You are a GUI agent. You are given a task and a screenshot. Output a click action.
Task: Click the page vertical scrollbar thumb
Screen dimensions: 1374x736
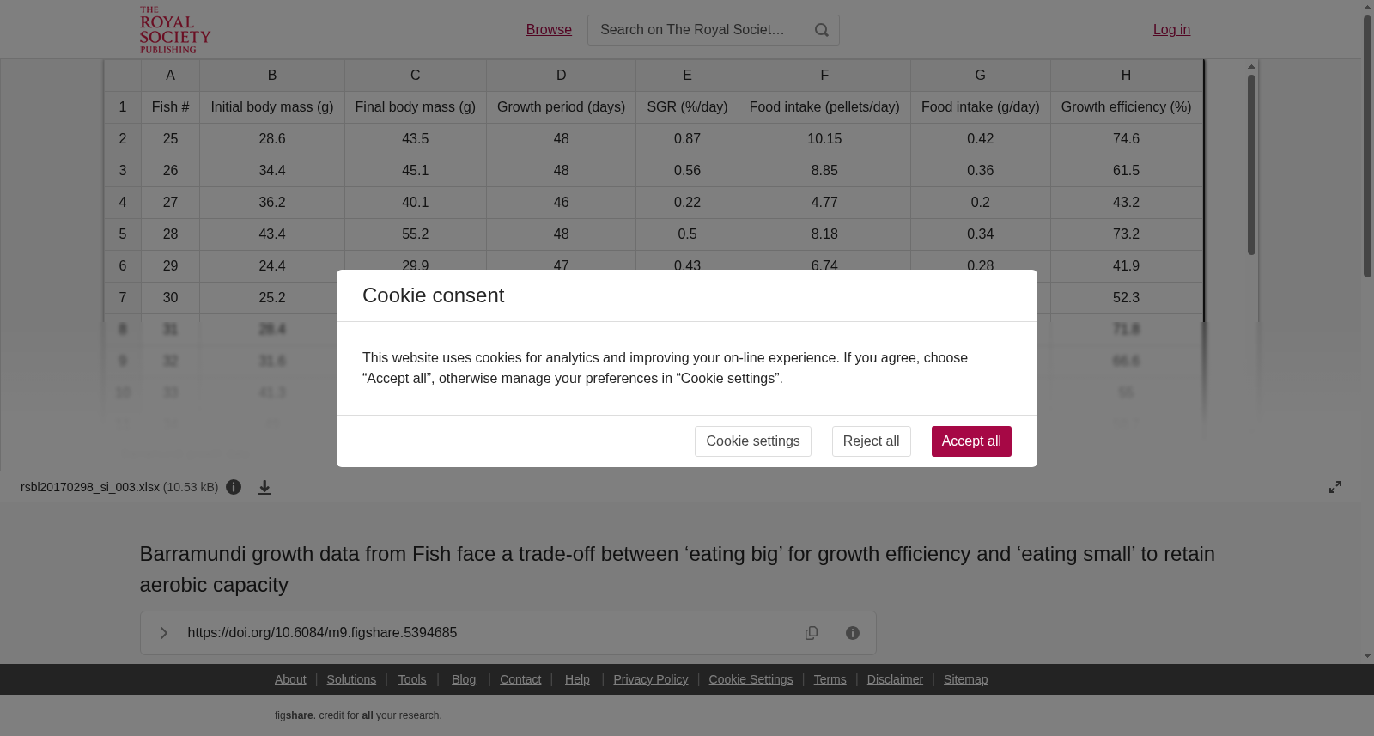[x=1367, y=146]
